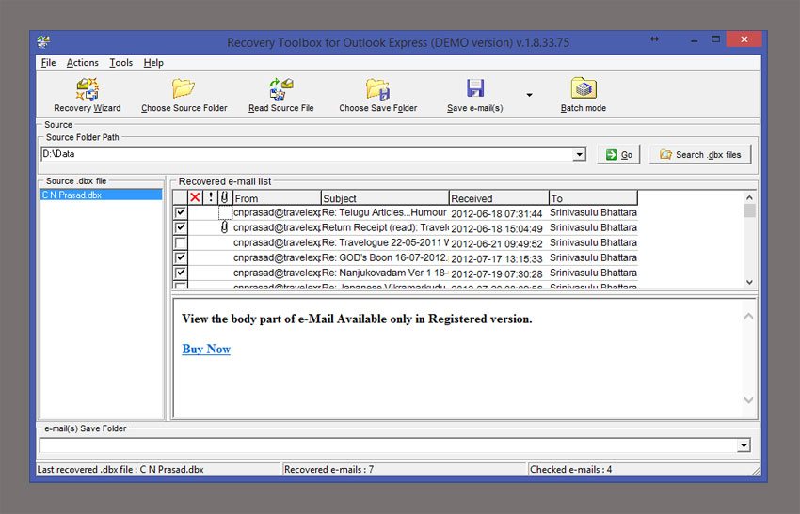The height and width of the screenshot is (514, 800).
Task: Select the 2012-07-17 13:15:33 received cell
Action: [499, 258]
